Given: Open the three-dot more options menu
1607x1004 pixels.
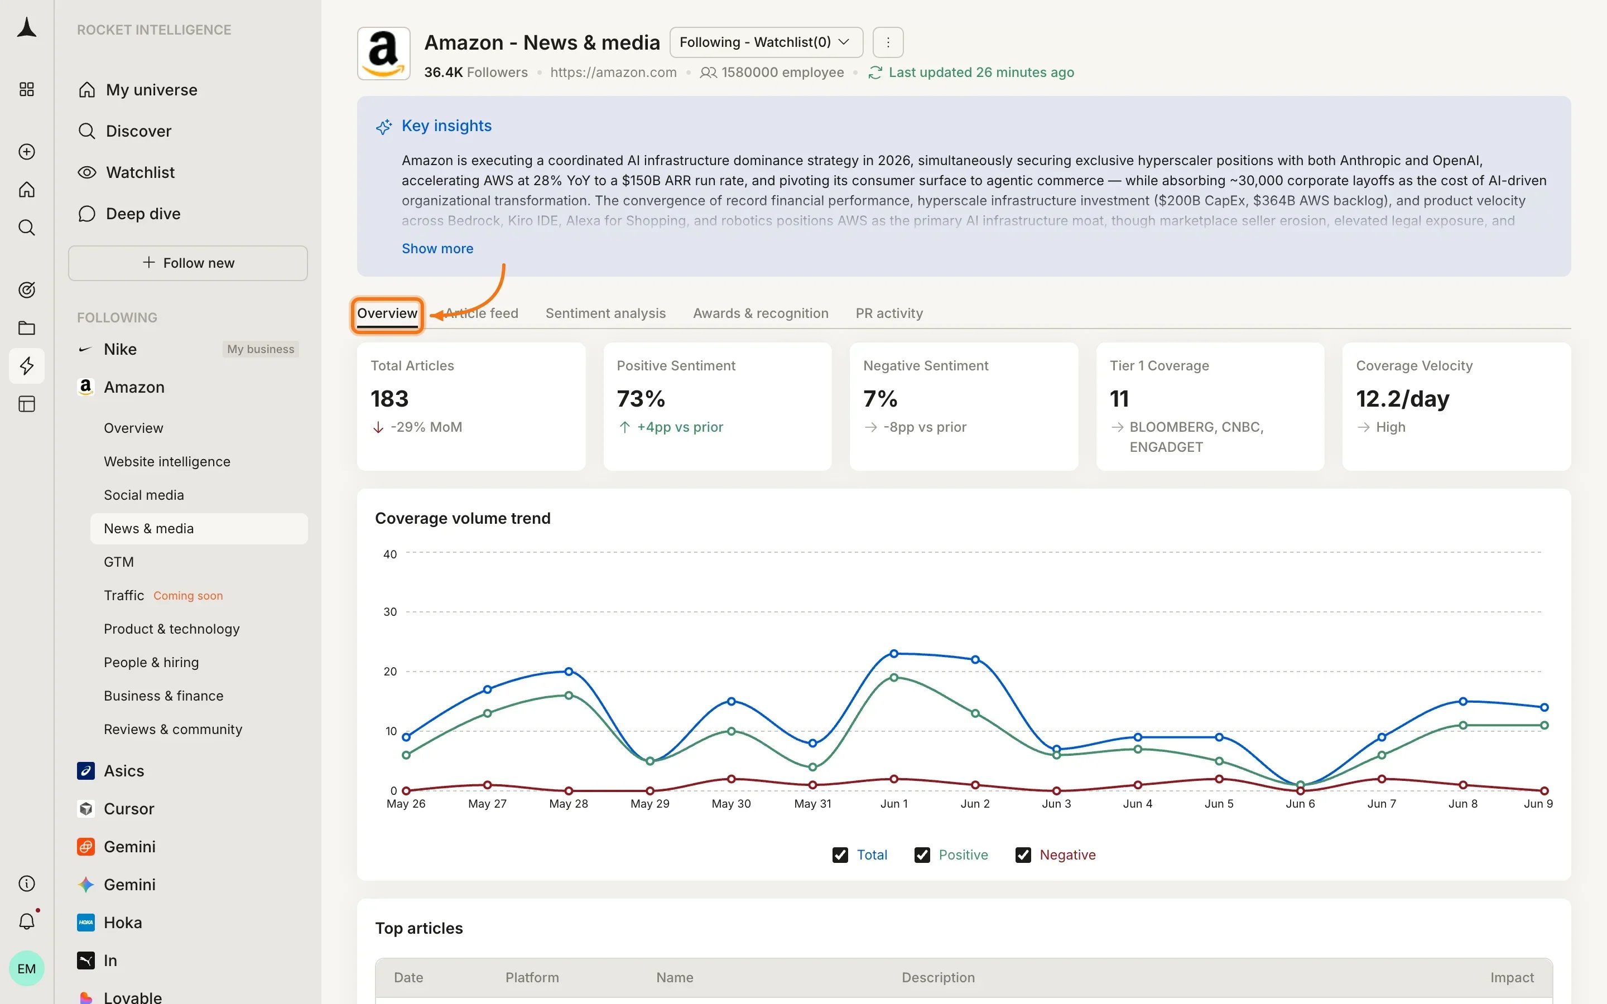Looking at the screenshot, I should 888,42.
